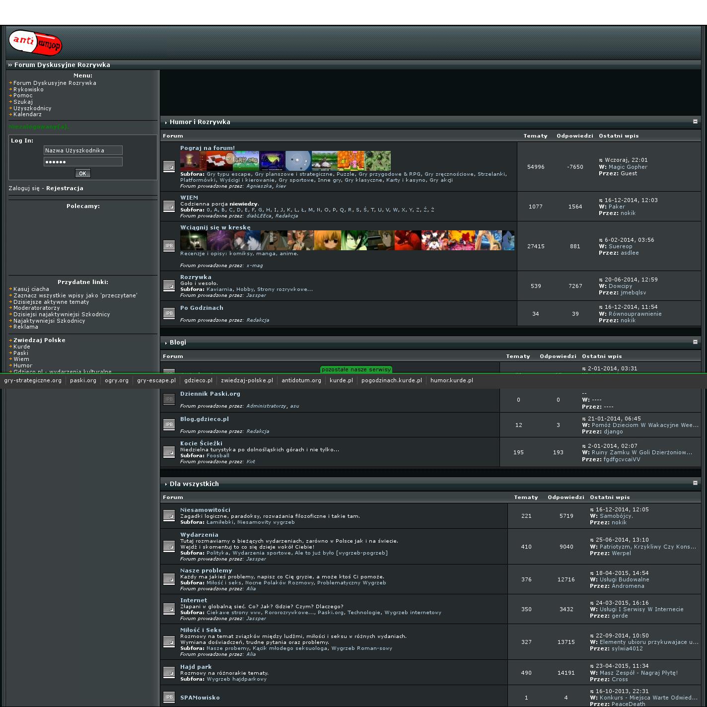Click the pozostałe nasze serwisy tab
The image size is (707, 707).
pyautogui.click(x=356, y=369)
